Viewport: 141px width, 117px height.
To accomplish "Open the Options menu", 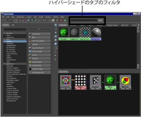I will click(56, 17).
